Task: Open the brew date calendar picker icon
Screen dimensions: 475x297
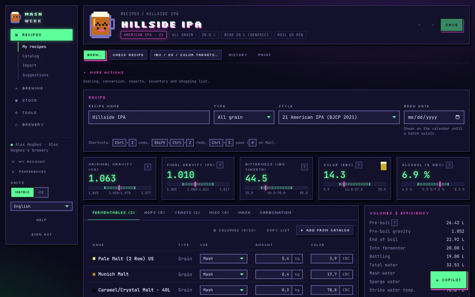Action: point(457,117)
